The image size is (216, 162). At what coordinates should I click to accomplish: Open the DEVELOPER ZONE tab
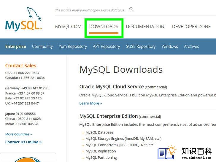tap(191, 27)
